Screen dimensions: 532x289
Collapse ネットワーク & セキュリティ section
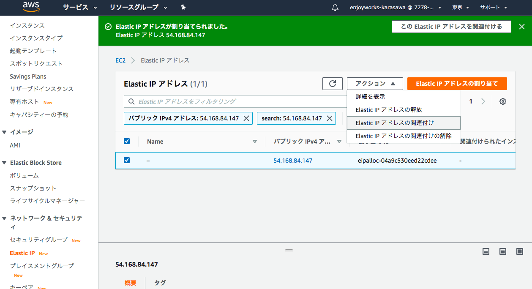pos(4,218)
